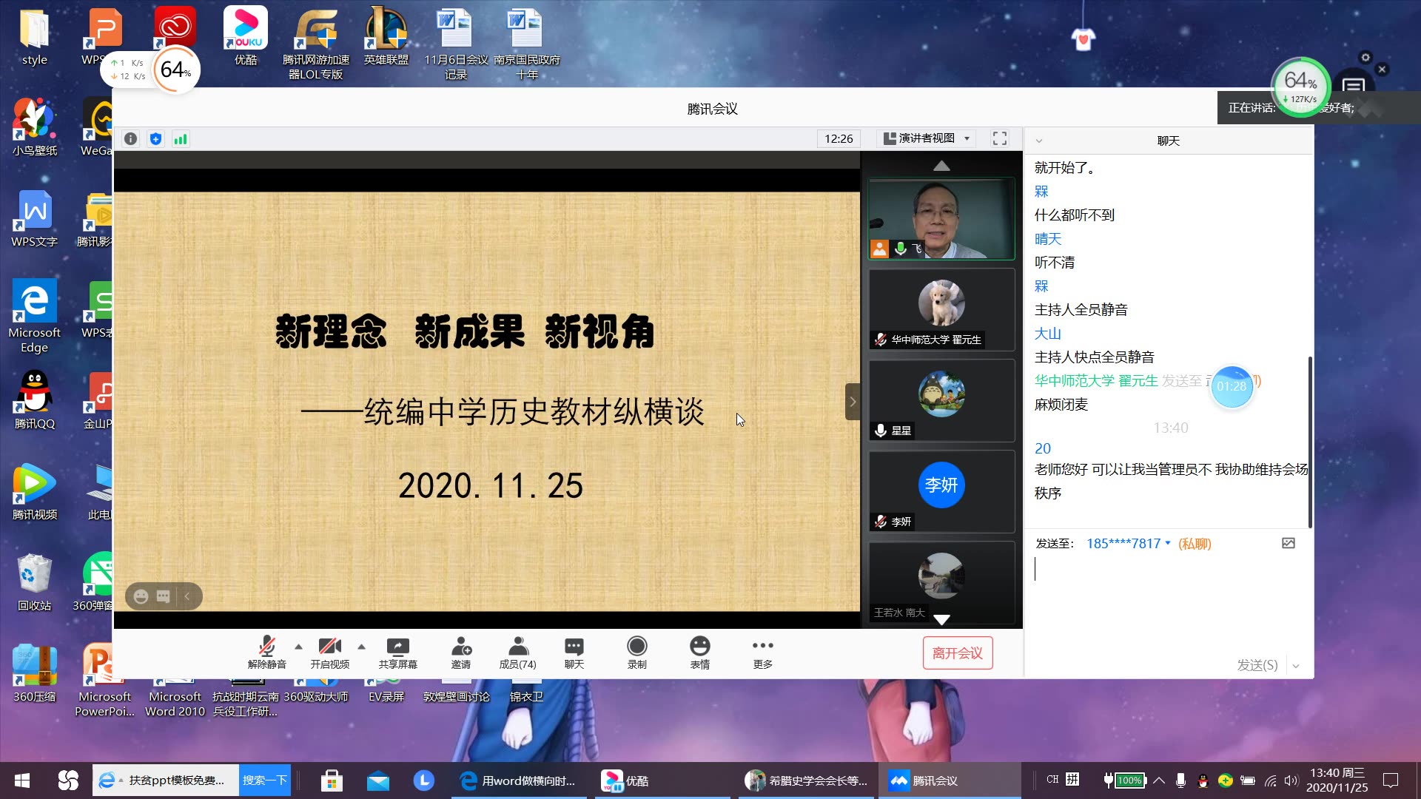This screenshot has width=1421, height=799.
Task: Open the 回收站 recycle bin
Action: [34, 581]
